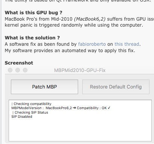The width and height of the screenshot is (154, 144).
Task: Click the "Screenshot" heading
Action: (19, 63)
